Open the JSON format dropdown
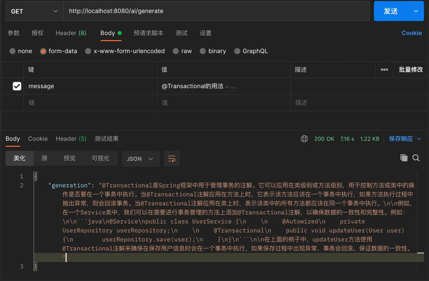This screenshot has height=281, width=429. point(140,159)
